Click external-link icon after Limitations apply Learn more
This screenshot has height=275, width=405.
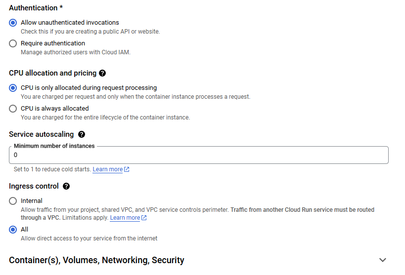point(144,218)
